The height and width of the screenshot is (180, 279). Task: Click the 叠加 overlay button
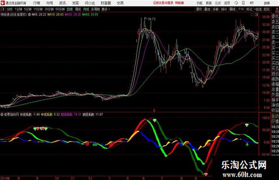207,9
